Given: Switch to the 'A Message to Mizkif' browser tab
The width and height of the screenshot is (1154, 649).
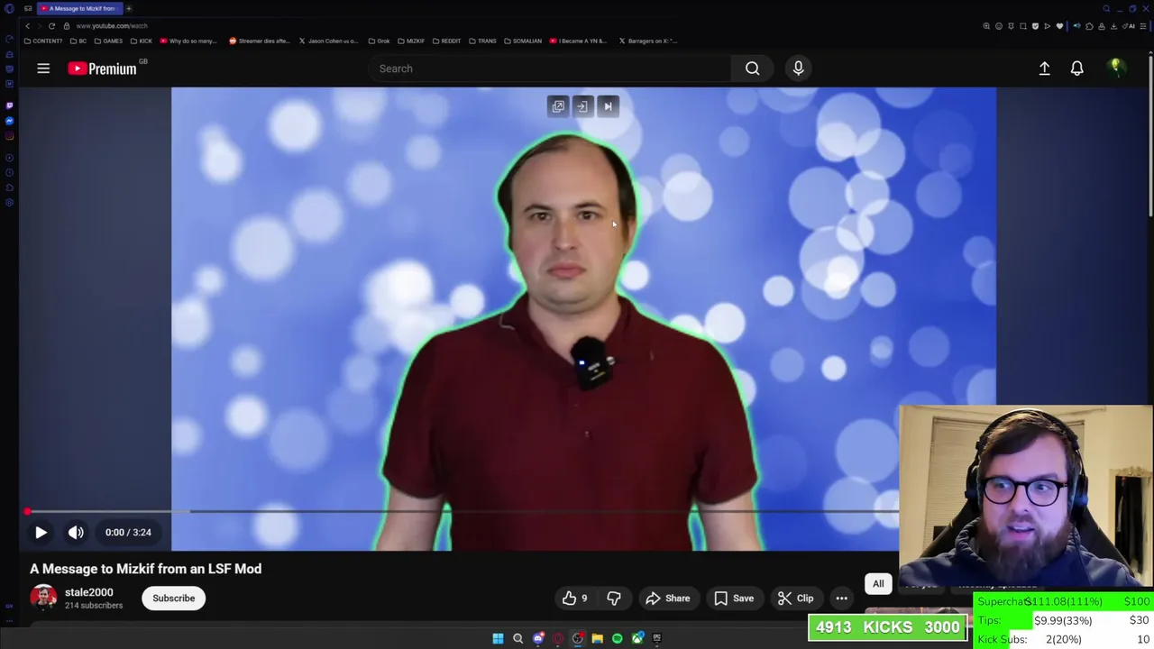Looking at the screenshot, I should (80, 8).
